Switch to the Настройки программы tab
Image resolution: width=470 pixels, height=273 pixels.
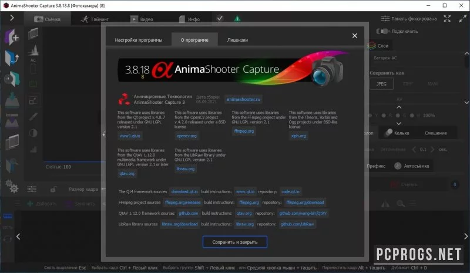point(139,40)
